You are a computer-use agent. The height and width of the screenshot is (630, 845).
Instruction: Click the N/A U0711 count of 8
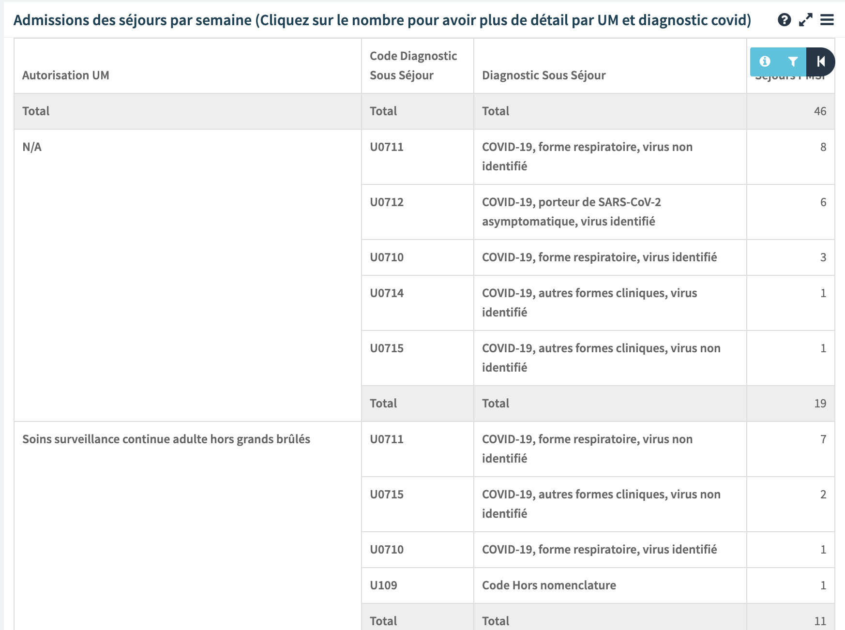pyautogui.click(x=823, y=147)
